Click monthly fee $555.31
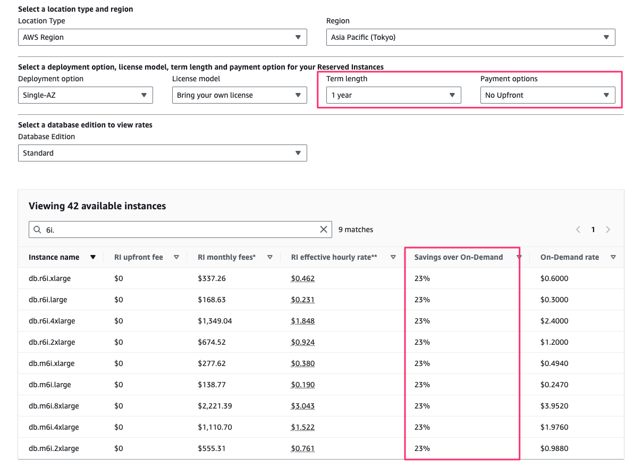 pyautogui.click(x=212, y=448)
